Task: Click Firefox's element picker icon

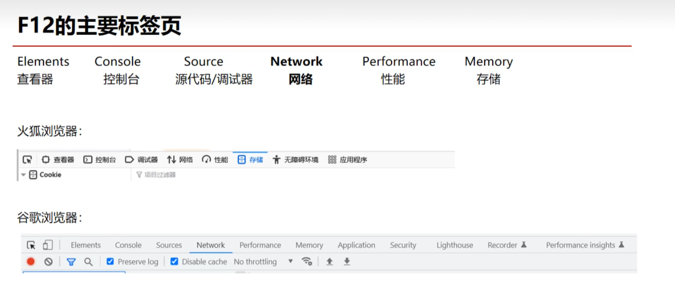Action: point(27,160)
